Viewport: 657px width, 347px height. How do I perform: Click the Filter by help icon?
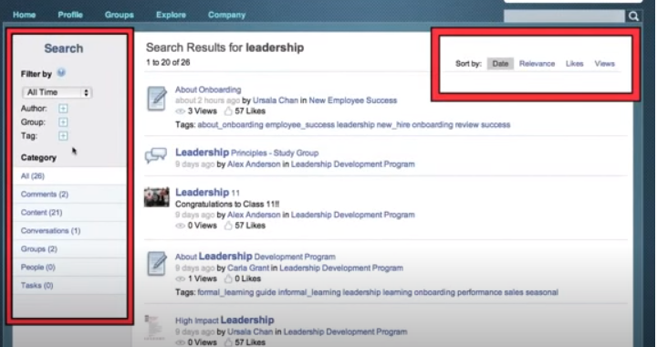coord(61,73)
